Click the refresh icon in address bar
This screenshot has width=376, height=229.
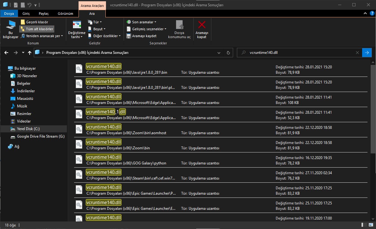pyautogui.click(x=228, y=53)
